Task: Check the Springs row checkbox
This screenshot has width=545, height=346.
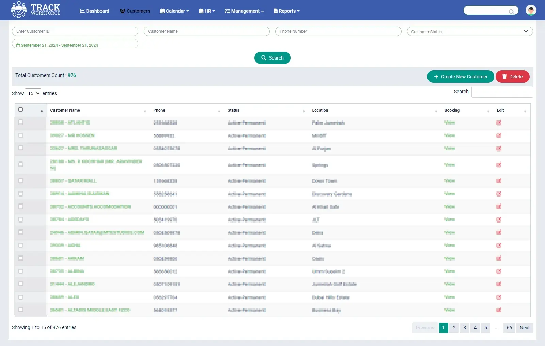Action: tap(20, 164)
